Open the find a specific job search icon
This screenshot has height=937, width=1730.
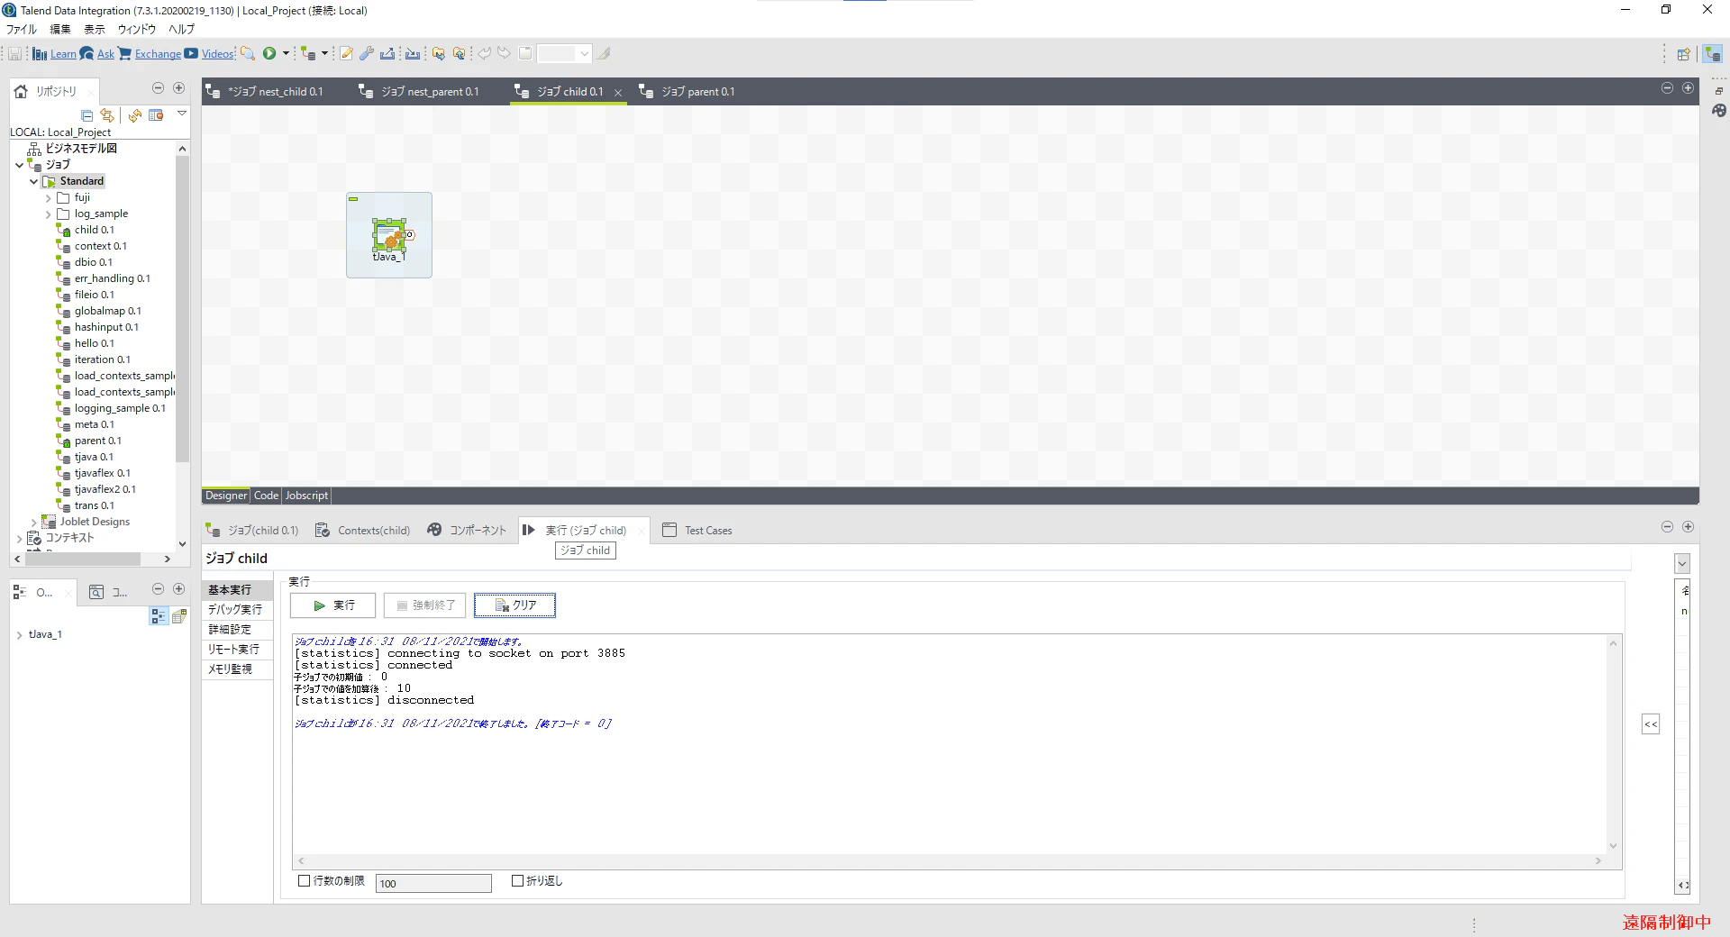click(x=247, y=53)
